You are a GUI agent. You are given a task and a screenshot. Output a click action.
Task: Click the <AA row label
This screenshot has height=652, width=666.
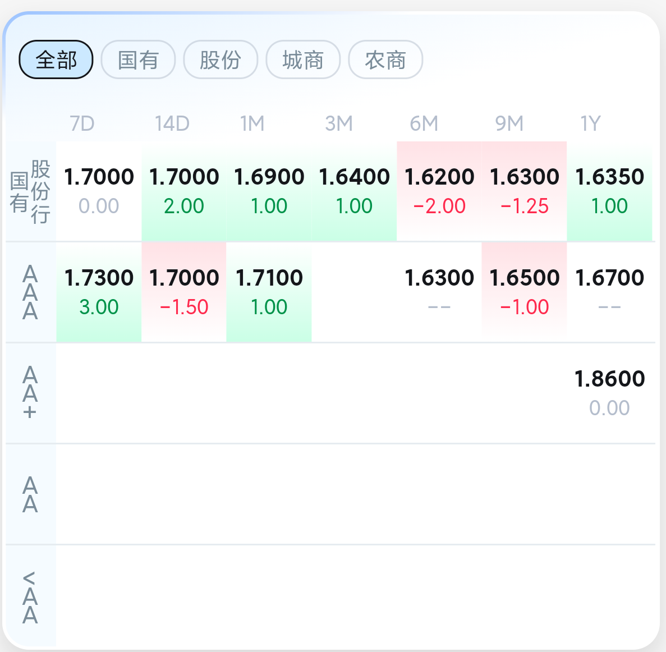(30, 596)
